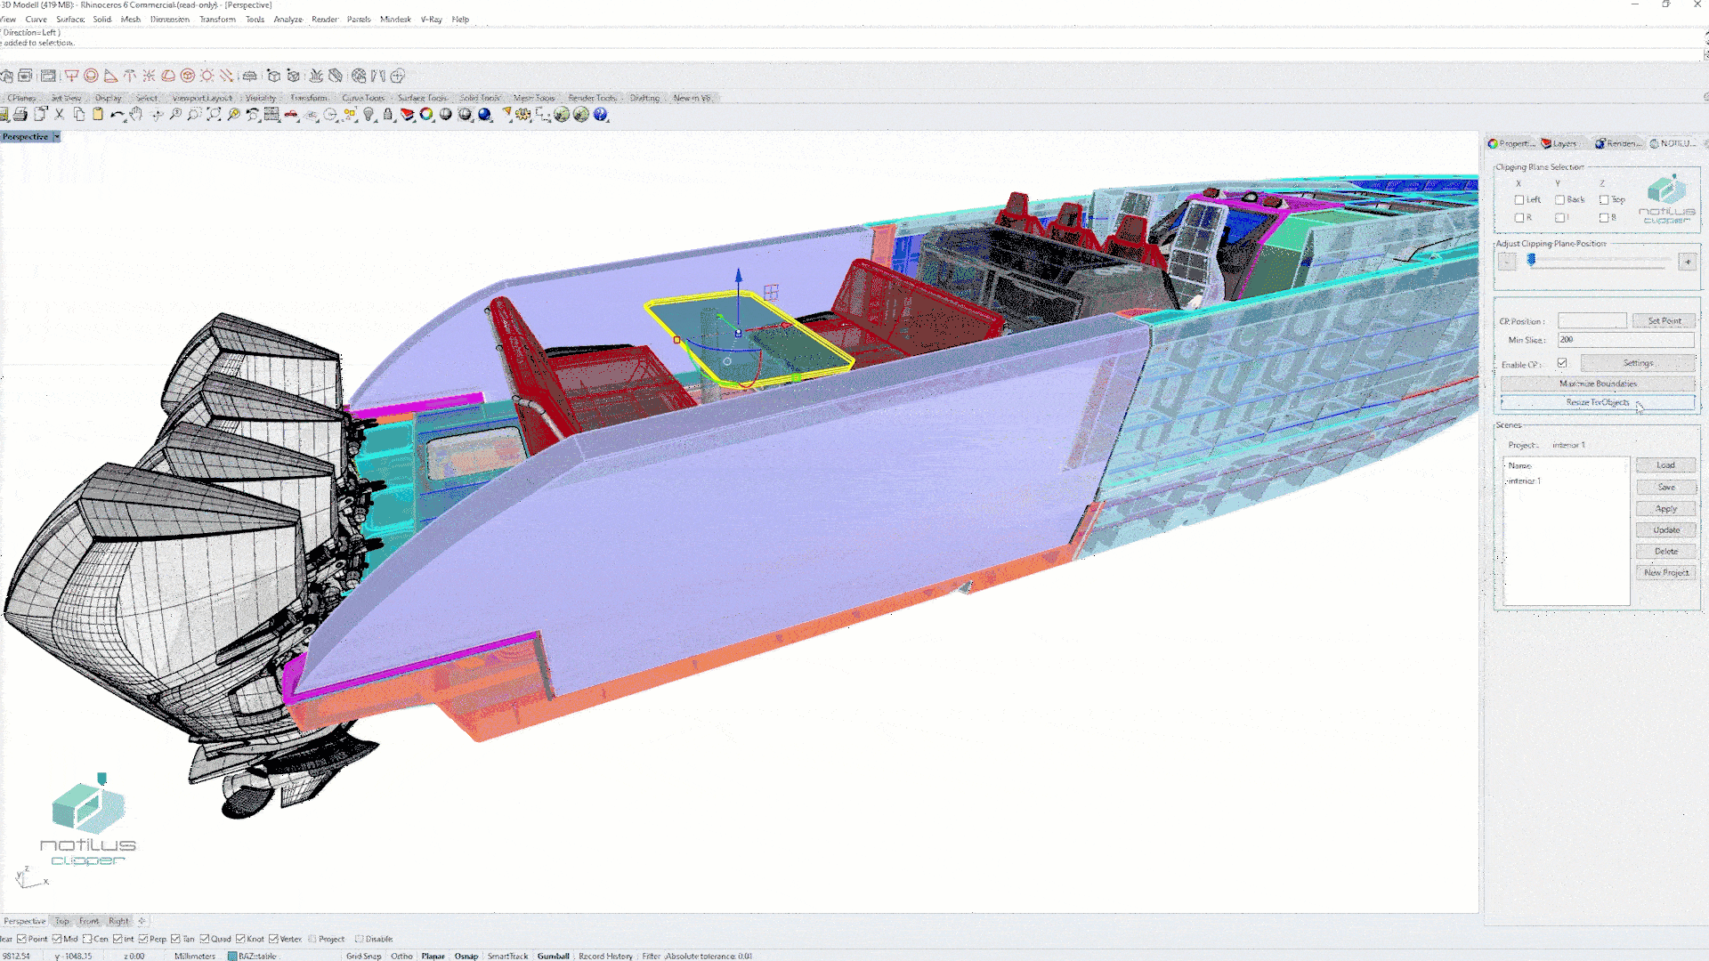1709x961 pixels.
Task: Click the Print icon in the standard toolbar
Action: [x=20, y=114]
